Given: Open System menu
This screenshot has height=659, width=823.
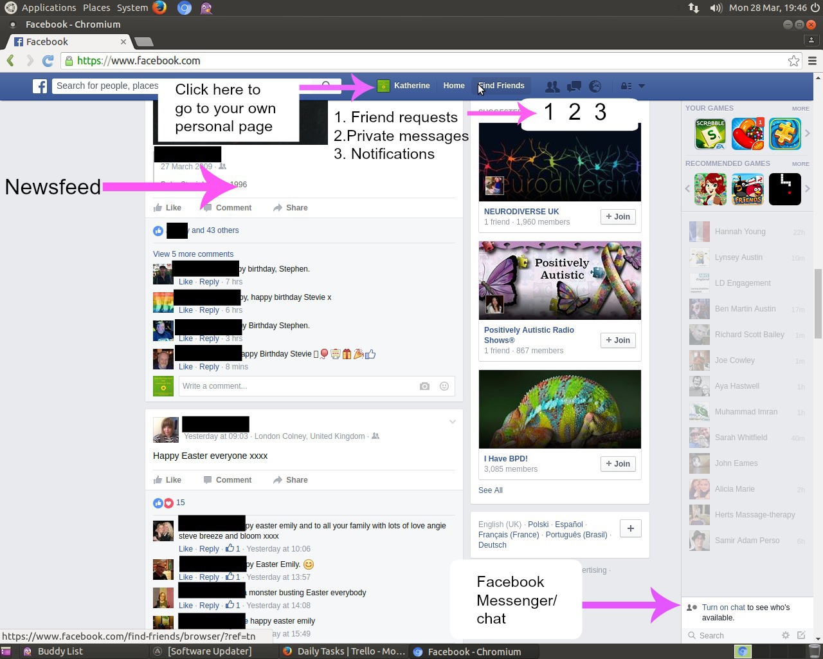Looking at the screenshot, I should coord(132,8).
